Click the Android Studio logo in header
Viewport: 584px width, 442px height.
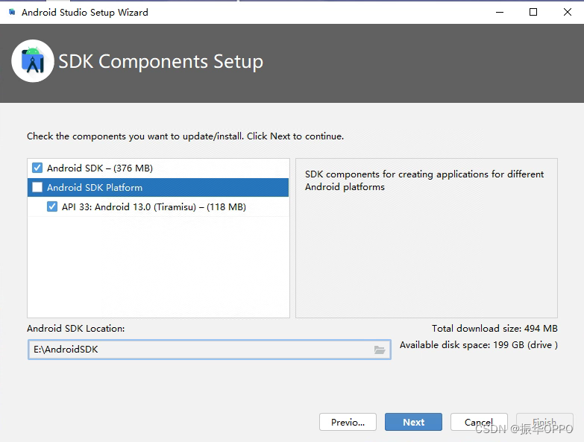pos(33,61)
